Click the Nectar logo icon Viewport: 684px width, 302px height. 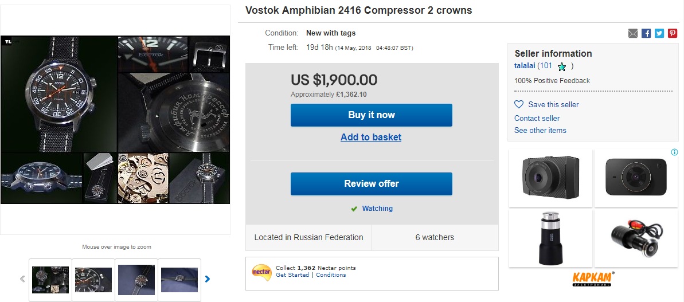pos(261,271)
